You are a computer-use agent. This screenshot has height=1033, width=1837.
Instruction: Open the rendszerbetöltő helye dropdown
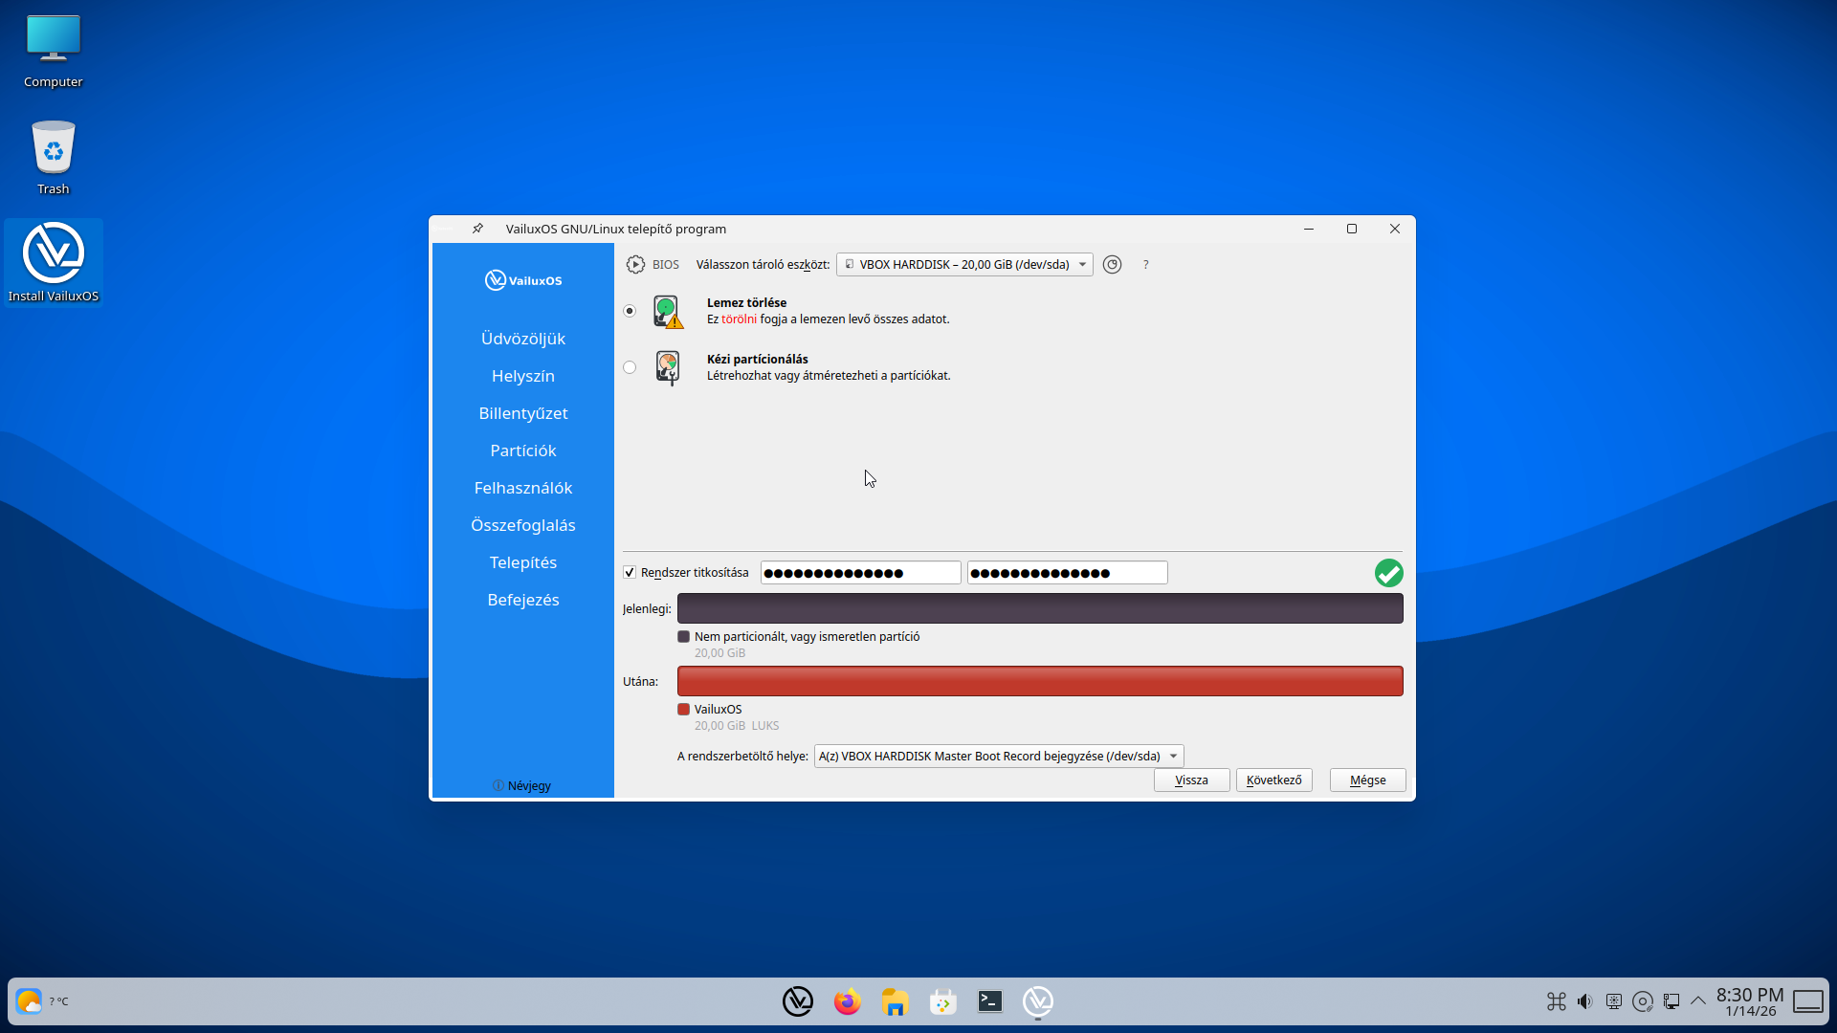point(997,755)
